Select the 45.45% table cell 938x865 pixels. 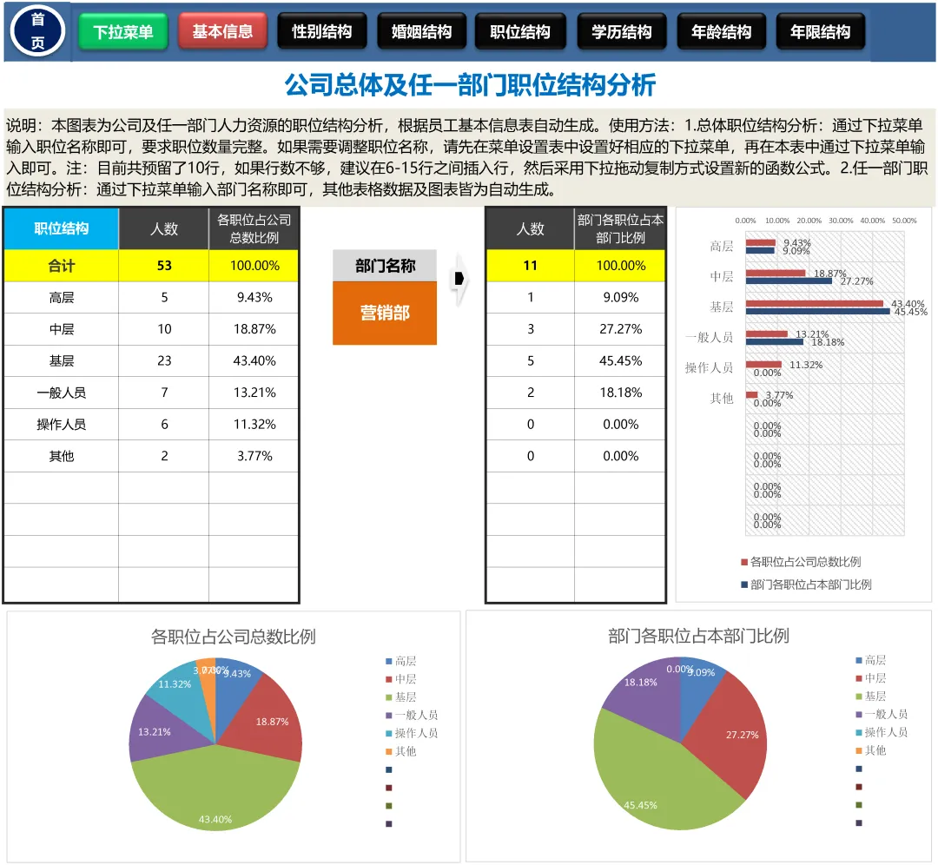pos(620,360)
